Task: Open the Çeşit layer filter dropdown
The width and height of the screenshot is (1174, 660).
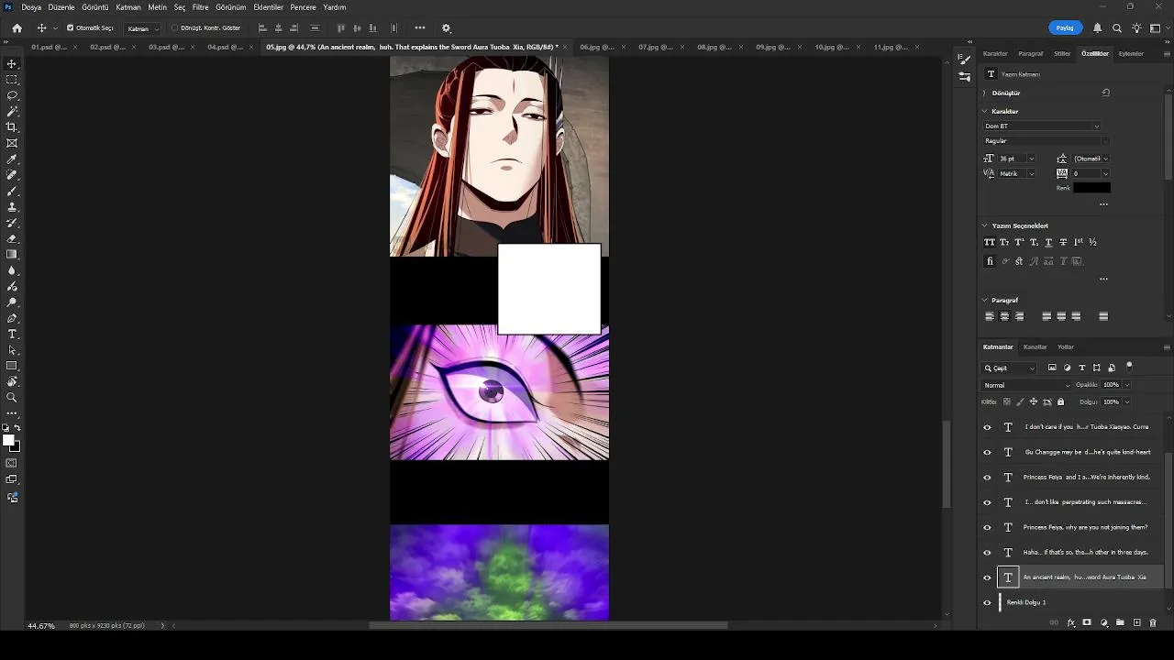Action: 1010,368
